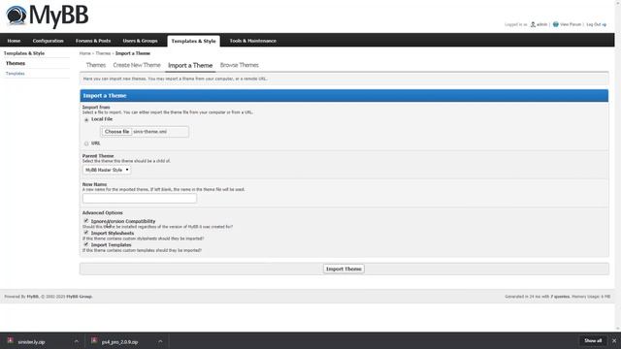Click the admin username link
The height and width of the screenshot is (349, 621).
tap(541, 24)
